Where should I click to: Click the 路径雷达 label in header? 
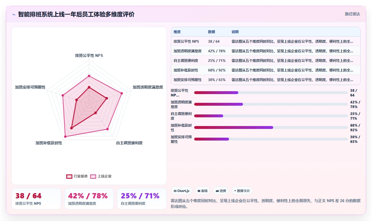click(x=353, y=14)
